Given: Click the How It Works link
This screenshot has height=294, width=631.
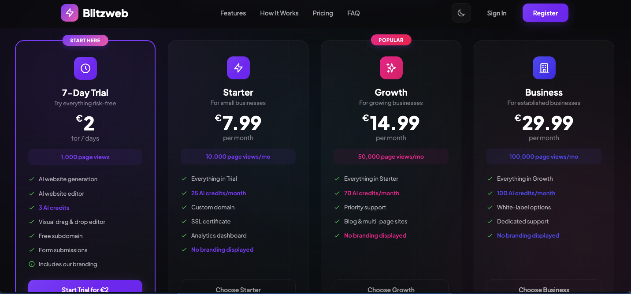Looking at the screenshot, I should point(279,13).
